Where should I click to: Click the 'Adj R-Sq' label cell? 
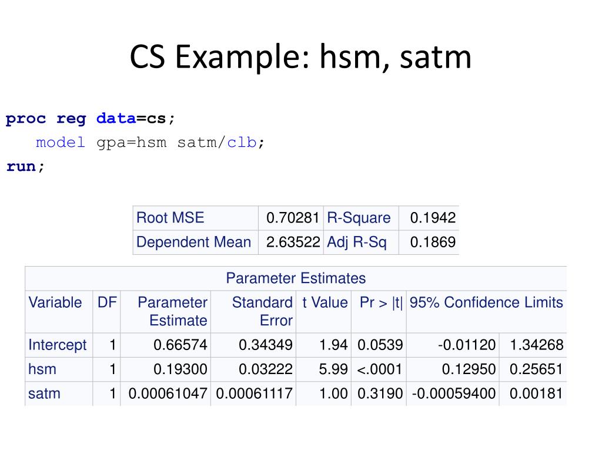coord(362,243)
